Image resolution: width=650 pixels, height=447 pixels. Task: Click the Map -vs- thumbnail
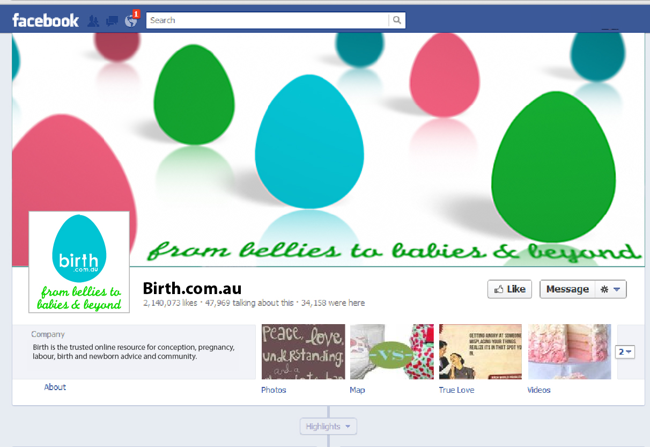[392, 351]
